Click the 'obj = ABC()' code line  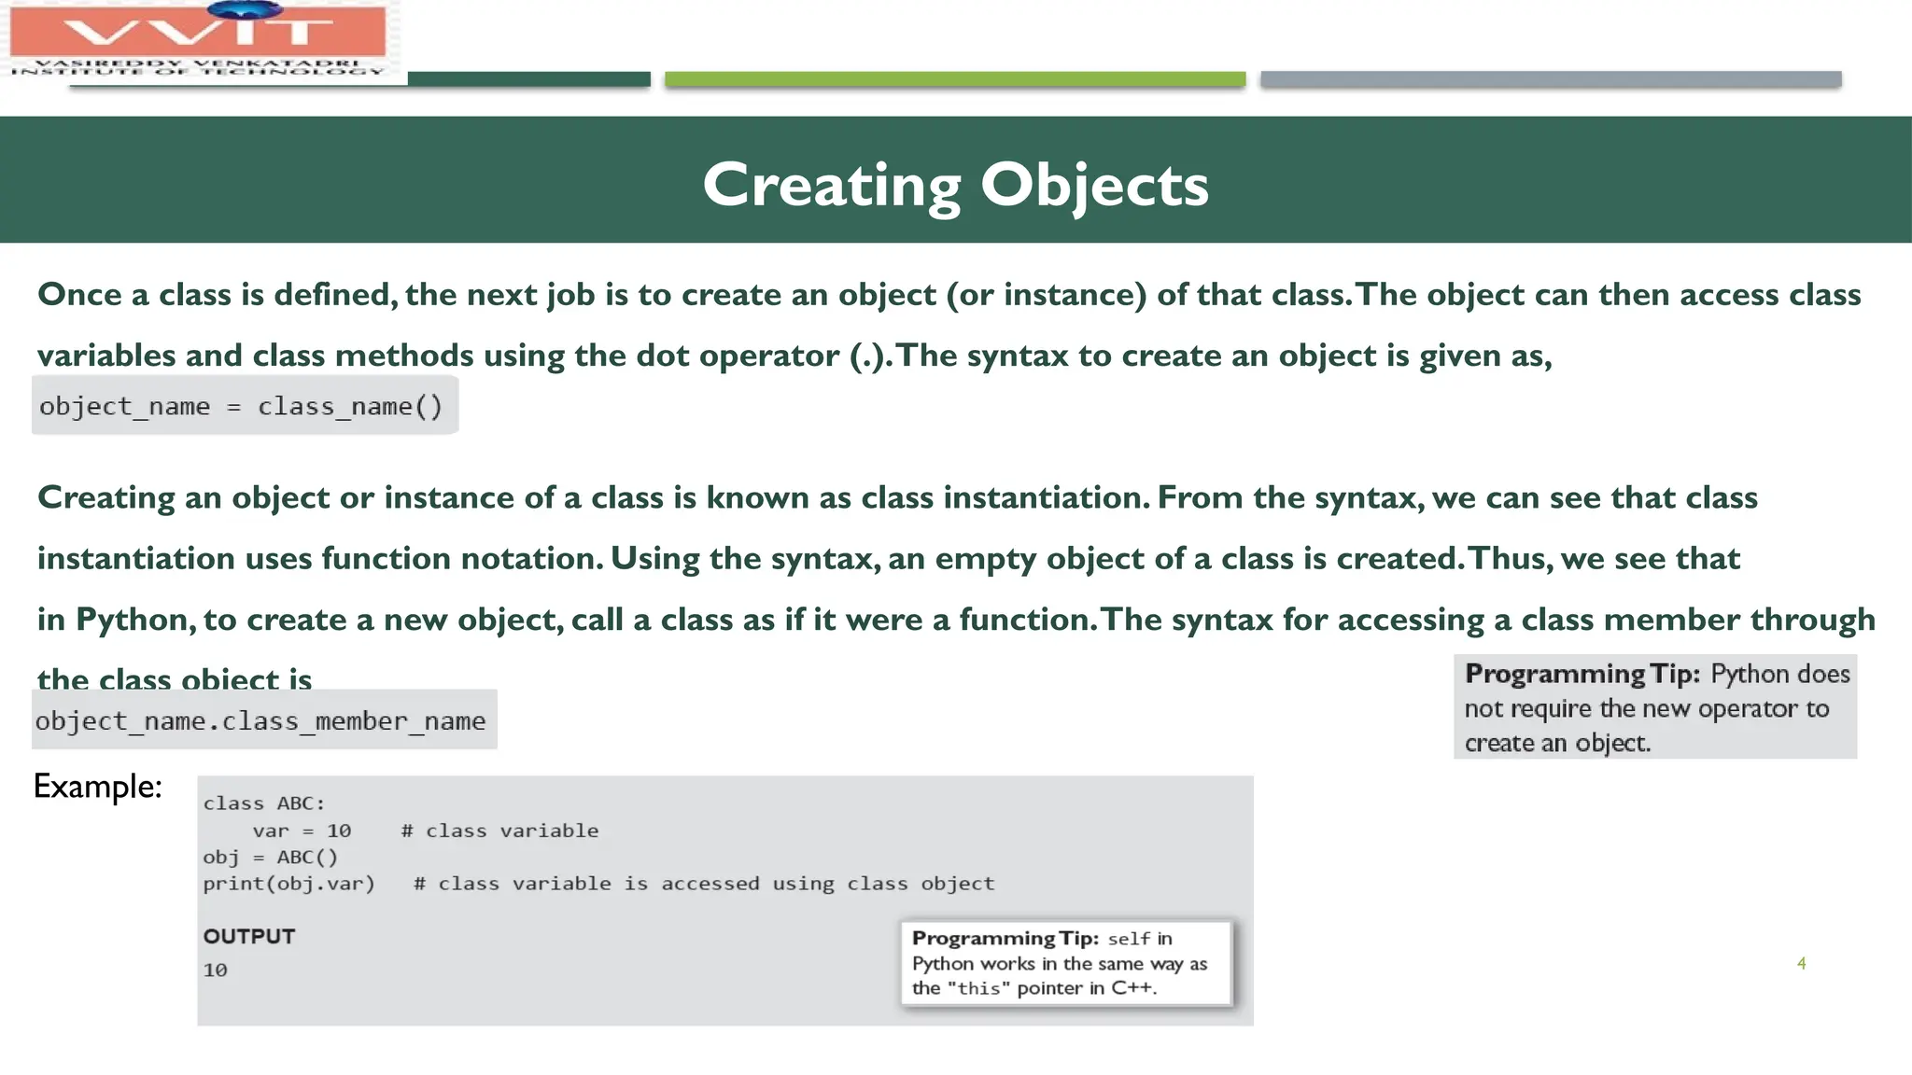pos(271,857)
